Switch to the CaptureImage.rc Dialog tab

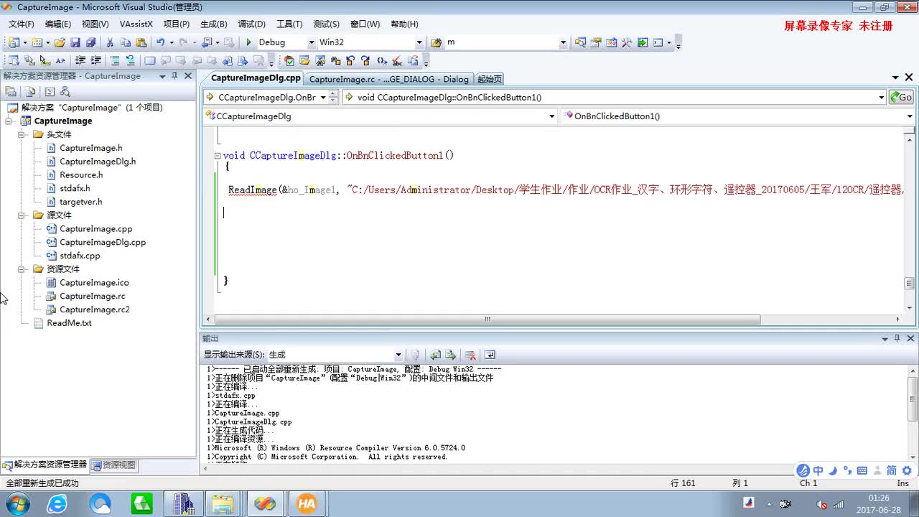(x=388, y=79)
